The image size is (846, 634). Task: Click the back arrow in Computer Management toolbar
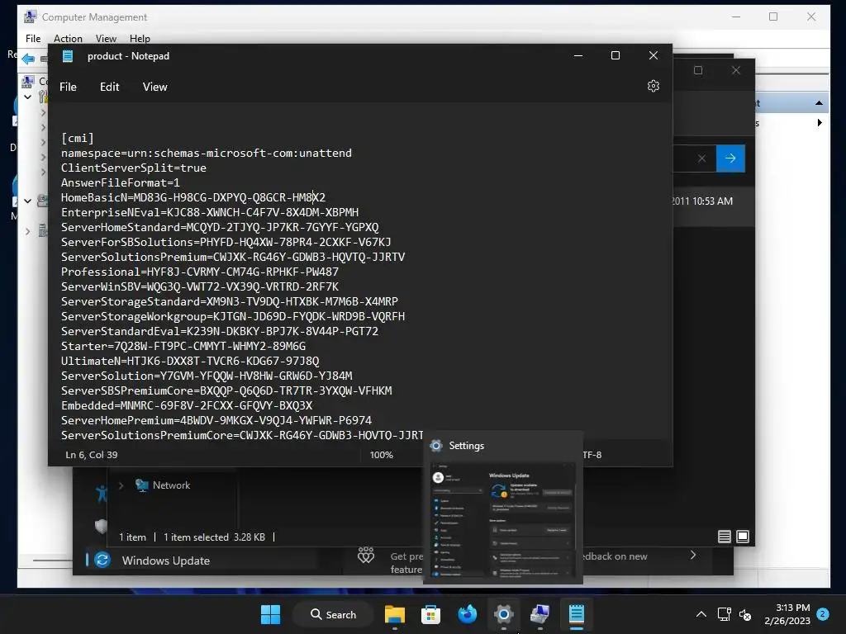(x=28, y=59)
